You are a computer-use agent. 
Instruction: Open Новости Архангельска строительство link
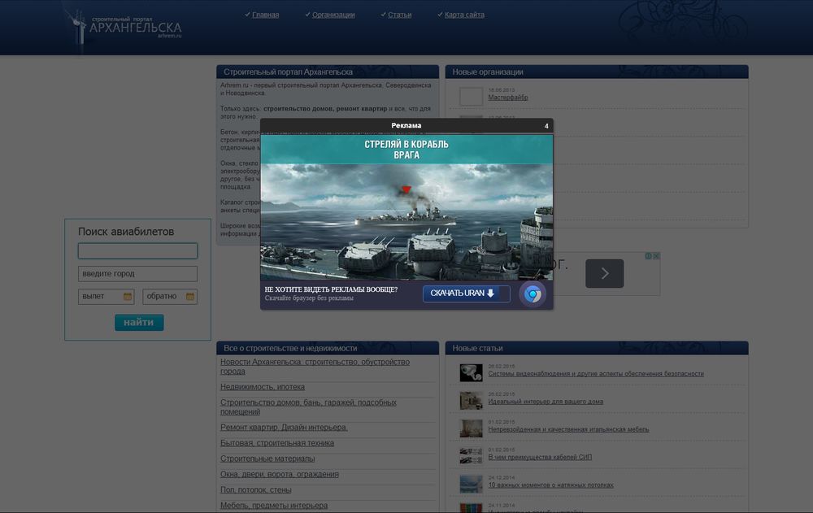(315, 366)
